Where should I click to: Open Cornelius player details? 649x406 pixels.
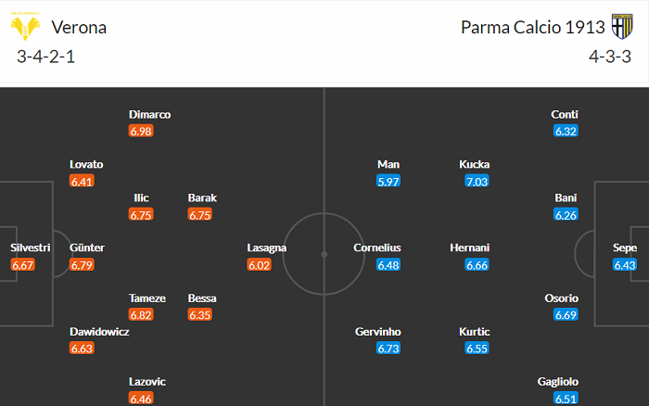pyautogui.click(x=377, y=247)
